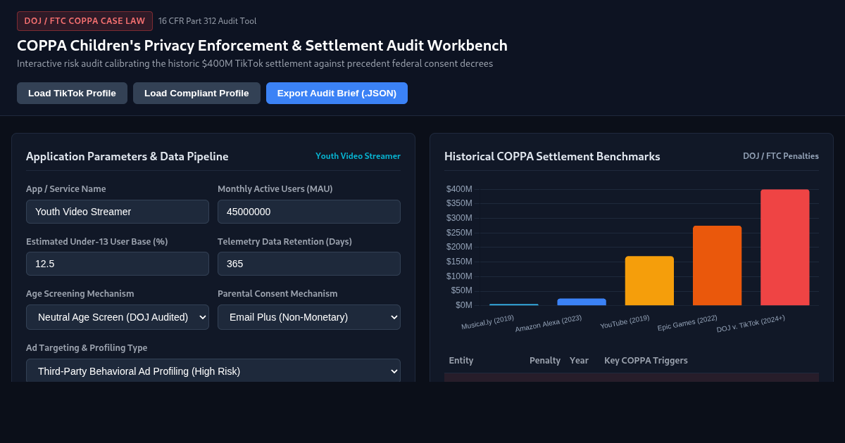Open the Parental Consent Mechanism dropdown
845x443 pixels.
(309, 317)
